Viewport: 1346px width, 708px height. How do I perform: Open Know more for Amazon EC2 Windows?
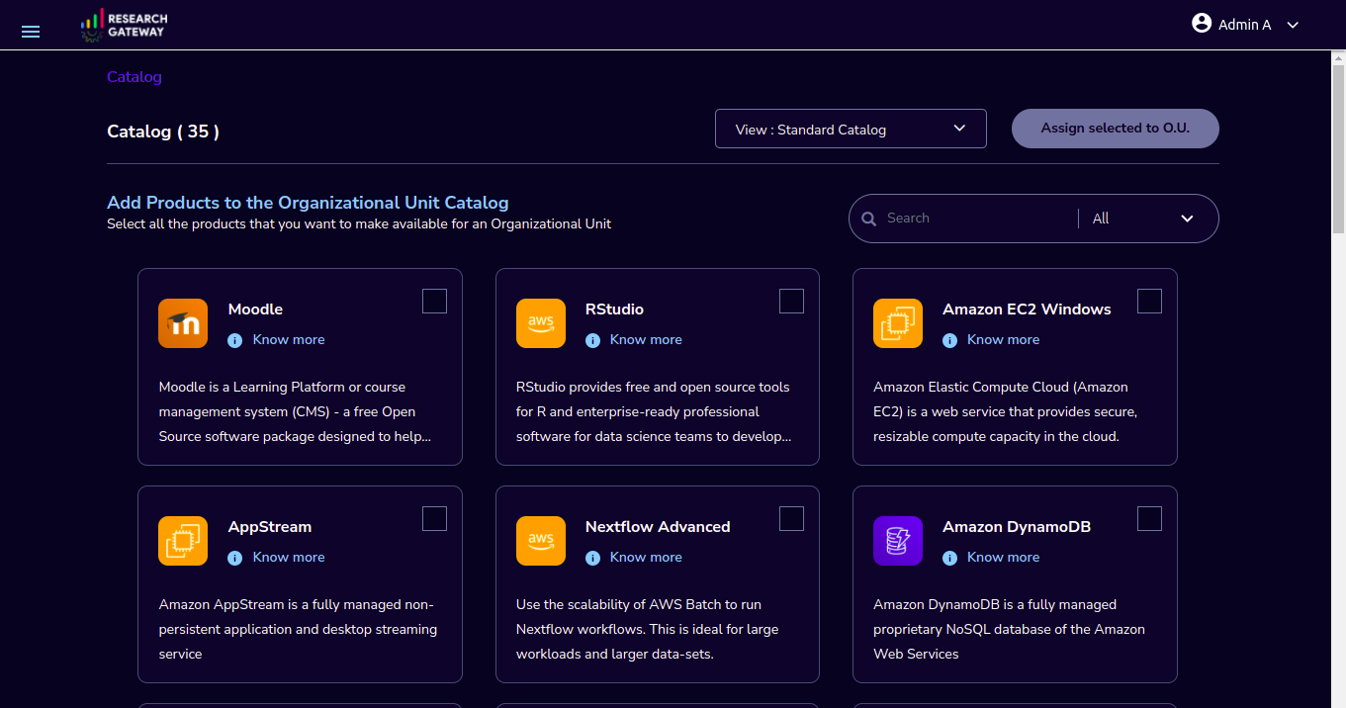point(1003,339)
